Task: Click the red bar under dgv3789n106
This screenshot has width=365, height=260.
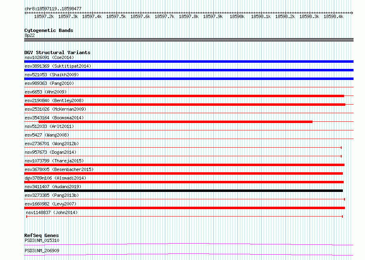Action: pos(184,182)
